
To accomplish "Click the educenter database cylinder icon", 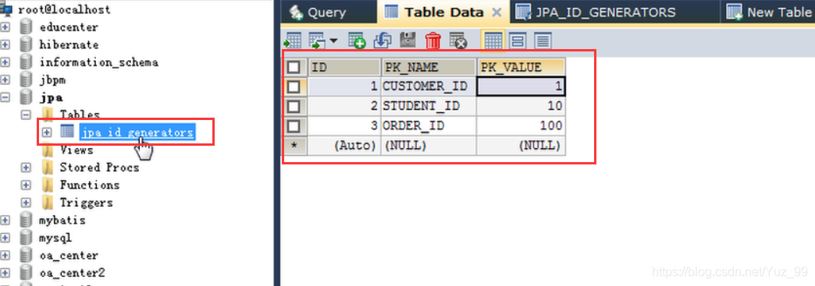I will click(26, 26).
